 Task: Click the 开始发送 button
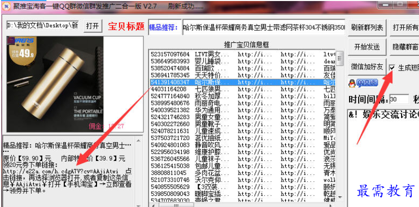pos(367,47)
